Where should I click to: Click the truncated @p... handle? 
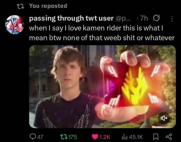(x=123, y=18)
